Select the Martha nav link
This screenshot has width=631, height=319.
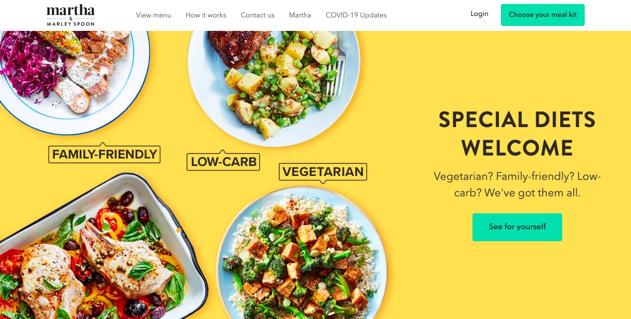coord(300,15)
